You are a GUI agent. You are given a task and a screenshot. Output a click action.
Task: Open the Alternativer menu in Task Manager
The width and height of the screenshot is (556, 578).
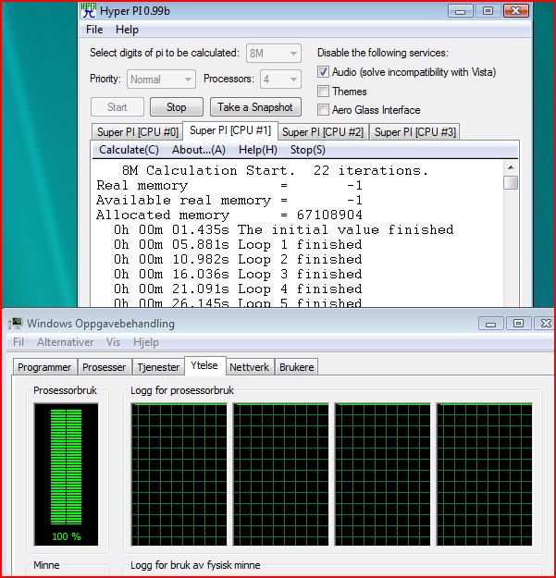(66, 342)
